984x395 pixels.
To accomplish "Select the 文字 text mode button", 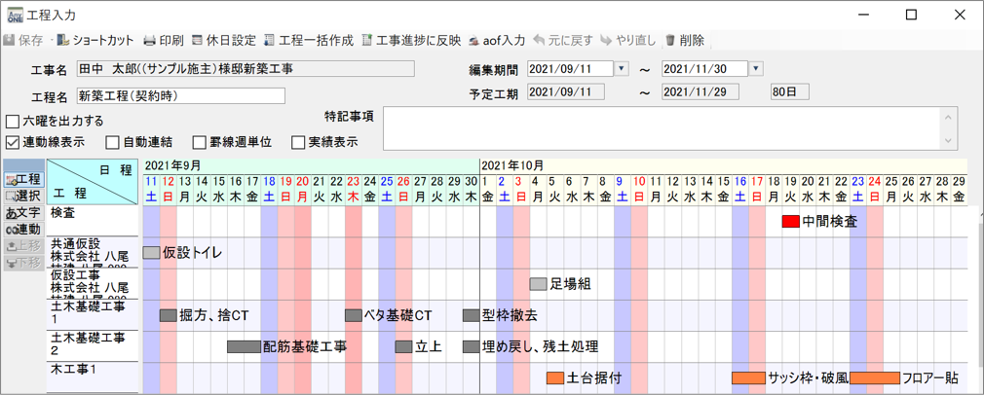I will pyautogui.click(x=23, y=213).
